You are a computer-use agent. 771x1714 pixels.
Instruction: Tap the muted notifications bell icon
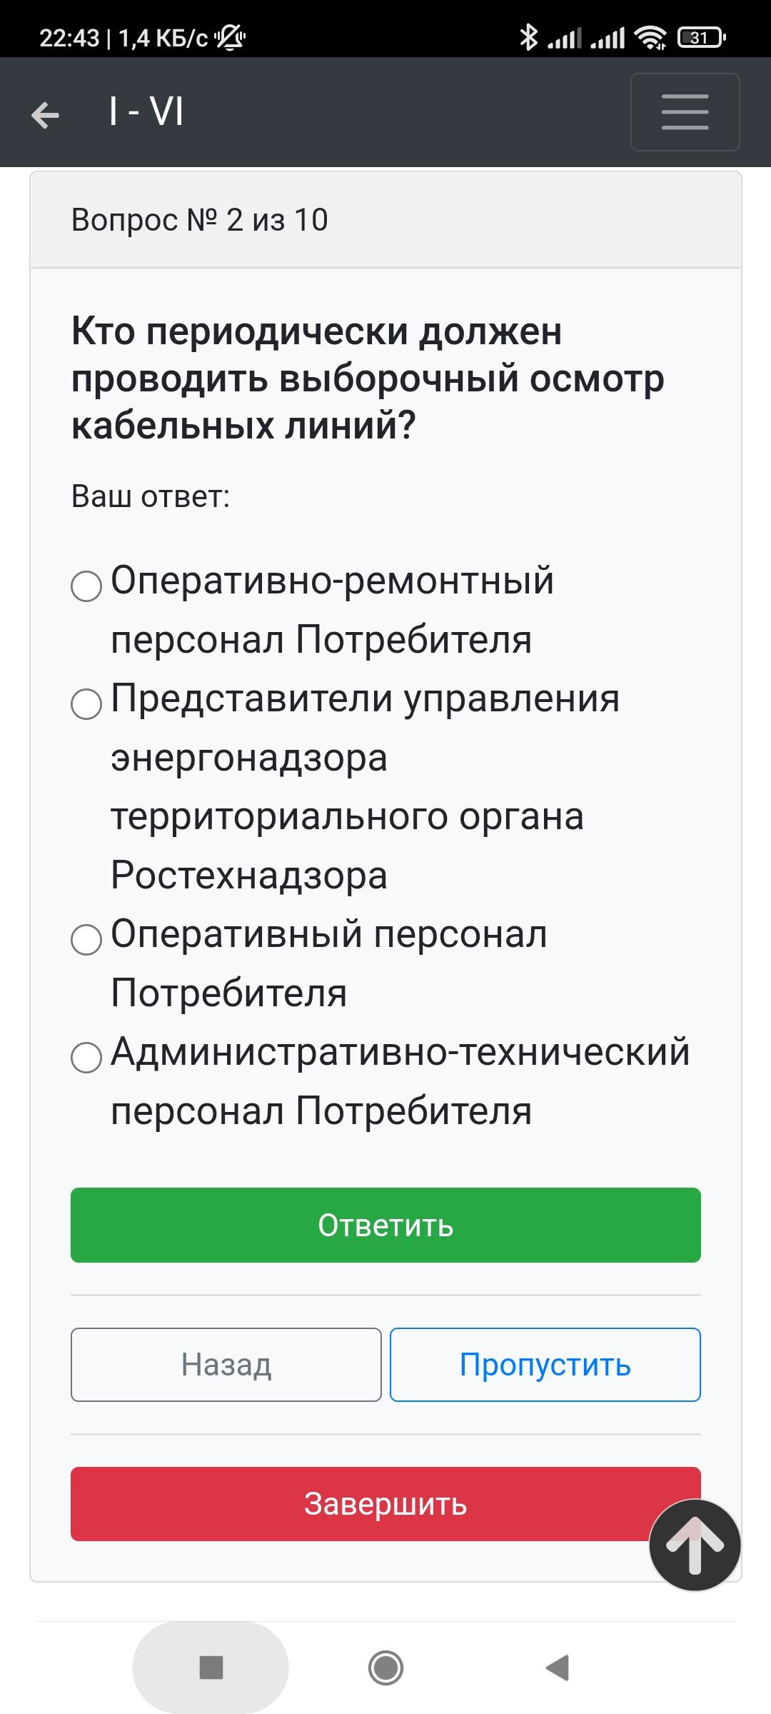[230, 37]
